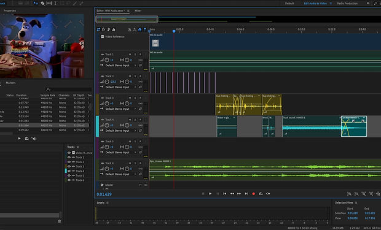Adjust Track 1 pan knob
The image size is (381, 230).
click(x=127, y=60)
